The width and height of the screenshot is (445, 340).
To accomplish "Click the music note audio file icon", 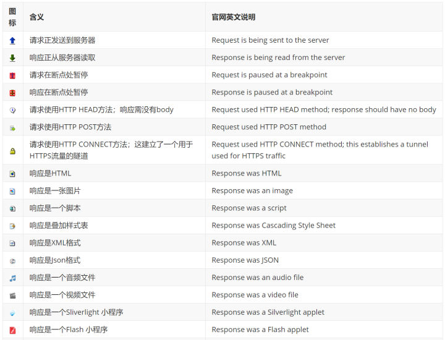I will coord(12,278).
